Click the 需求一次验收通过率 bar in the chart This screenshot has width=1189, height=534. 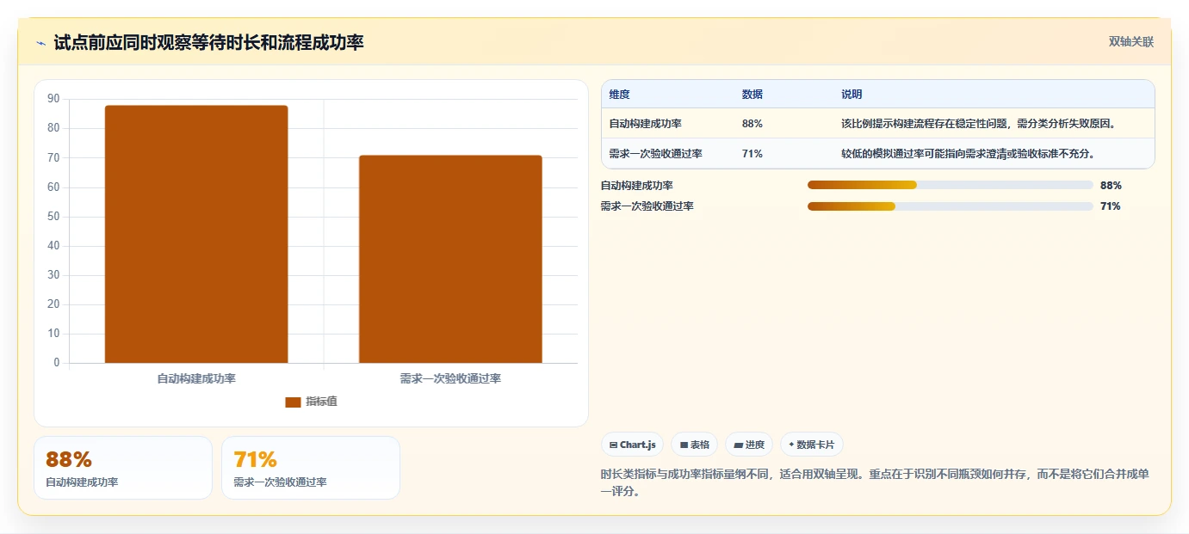(x=450, y=259)
